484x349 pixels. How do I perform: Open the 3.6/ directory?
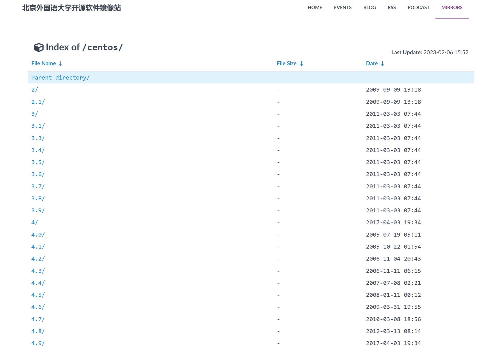point(38,174)
